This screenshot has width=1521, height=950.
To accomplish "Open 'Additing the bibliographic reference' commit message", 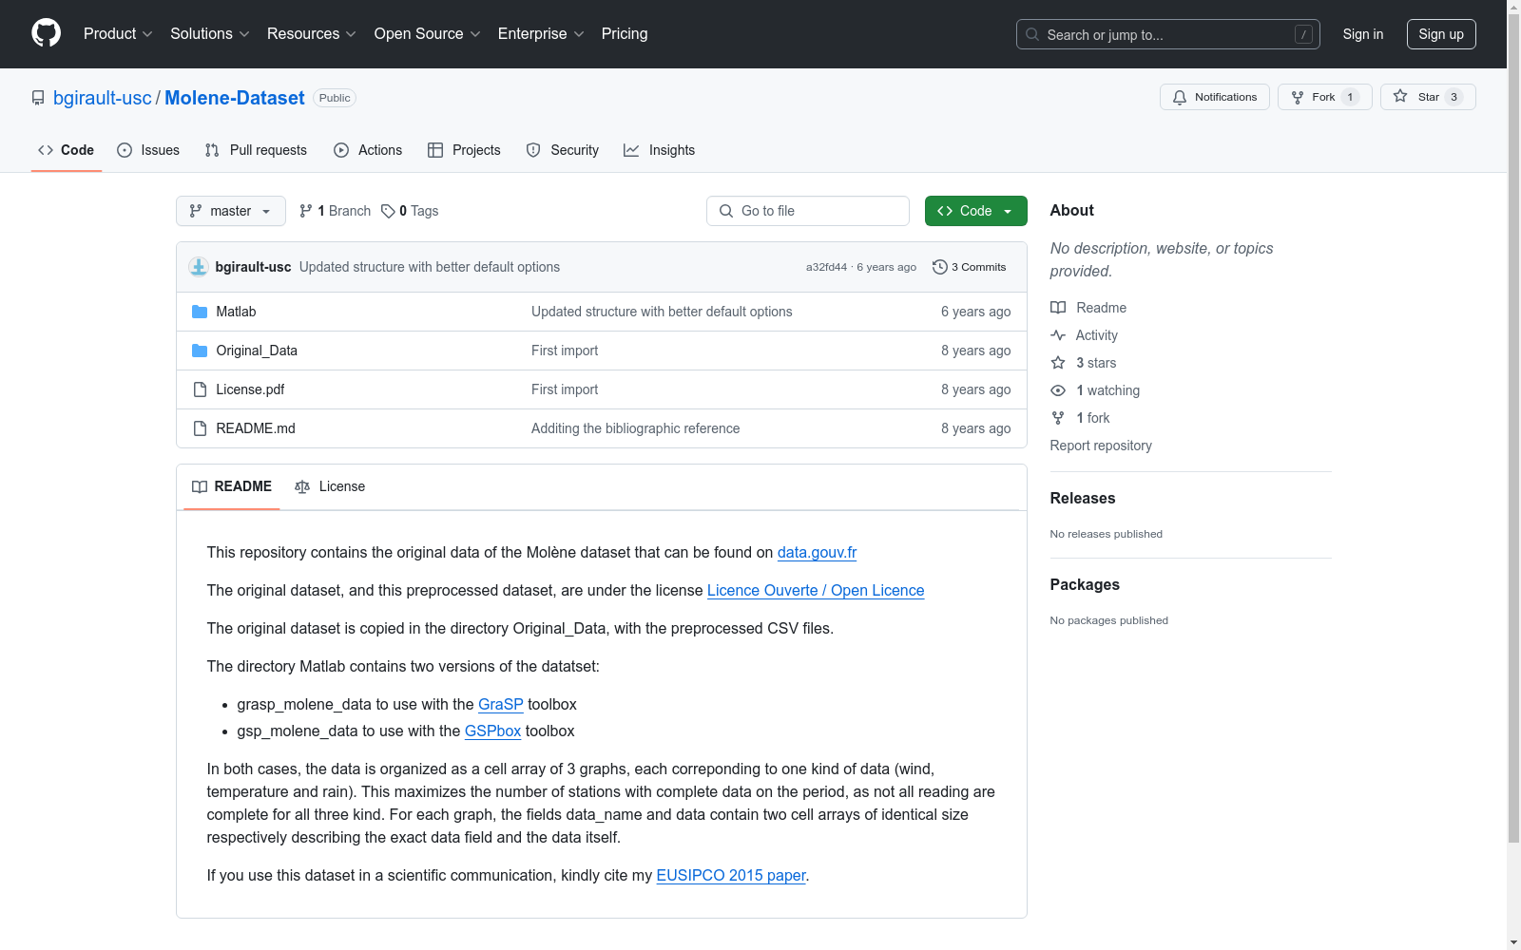I will pyautogui.click(x=635, y=428).
